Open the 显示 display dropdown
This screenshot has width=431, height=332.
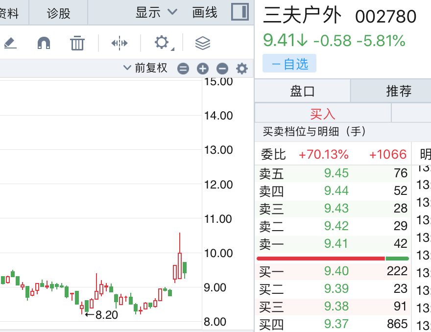156,12
